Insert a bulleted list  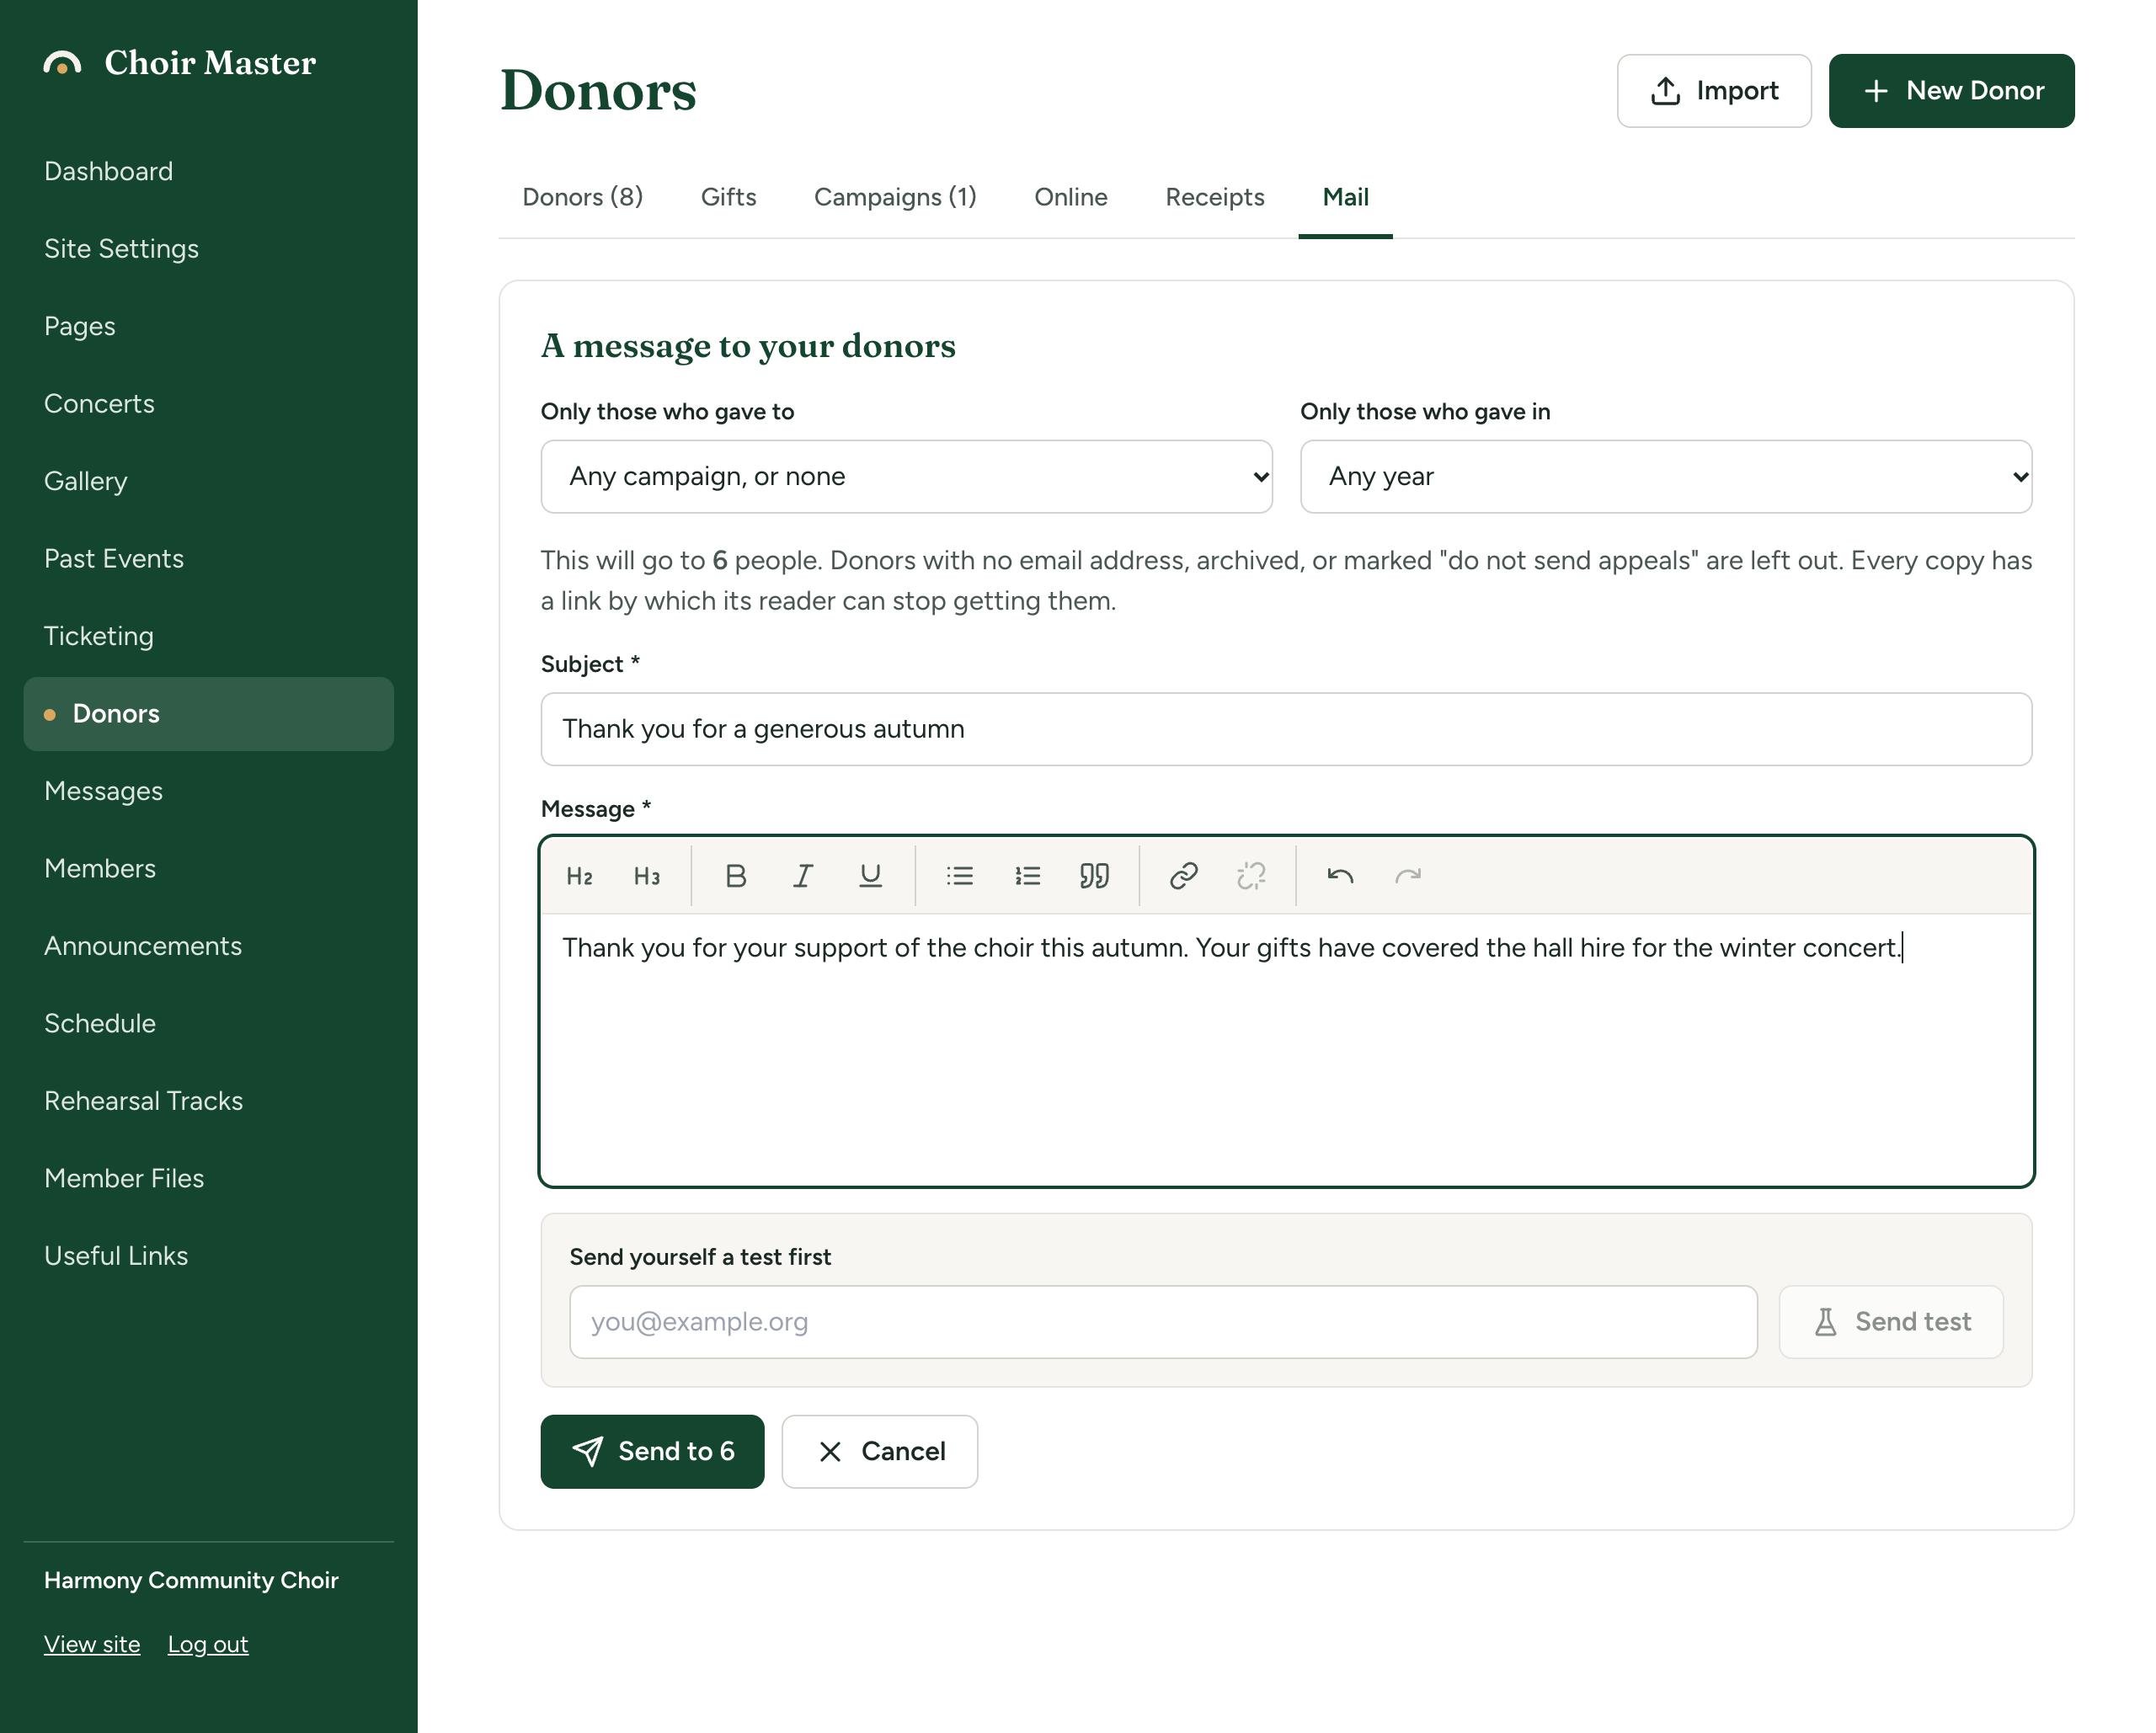coord(960,876)
